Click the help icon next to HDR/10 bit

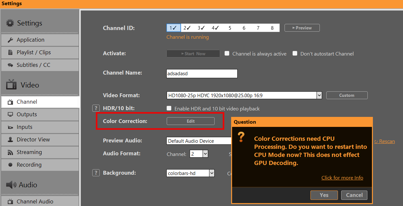[x=96, y=108]
